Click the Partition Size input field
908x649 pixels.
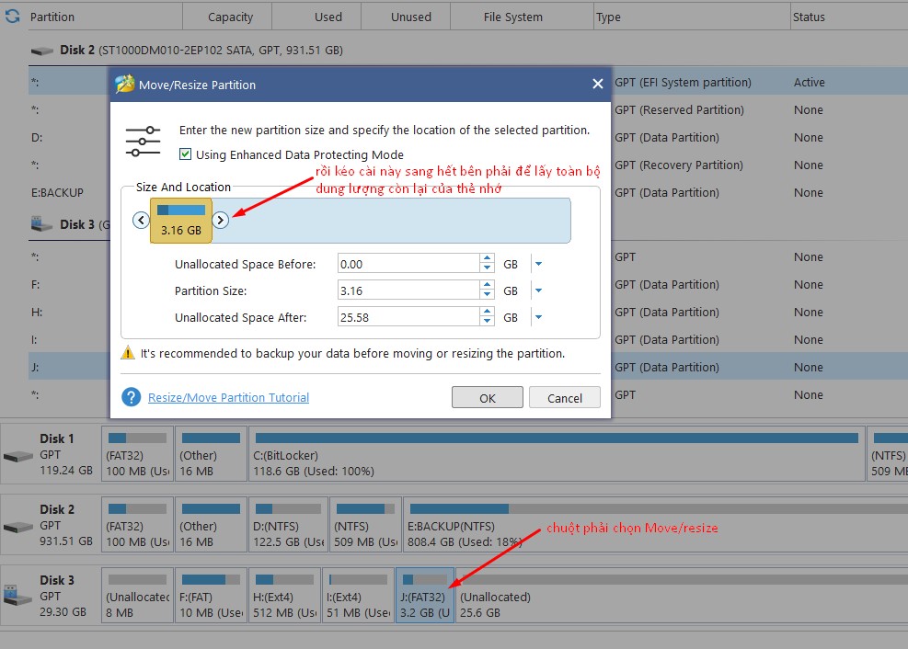point(408,291)
